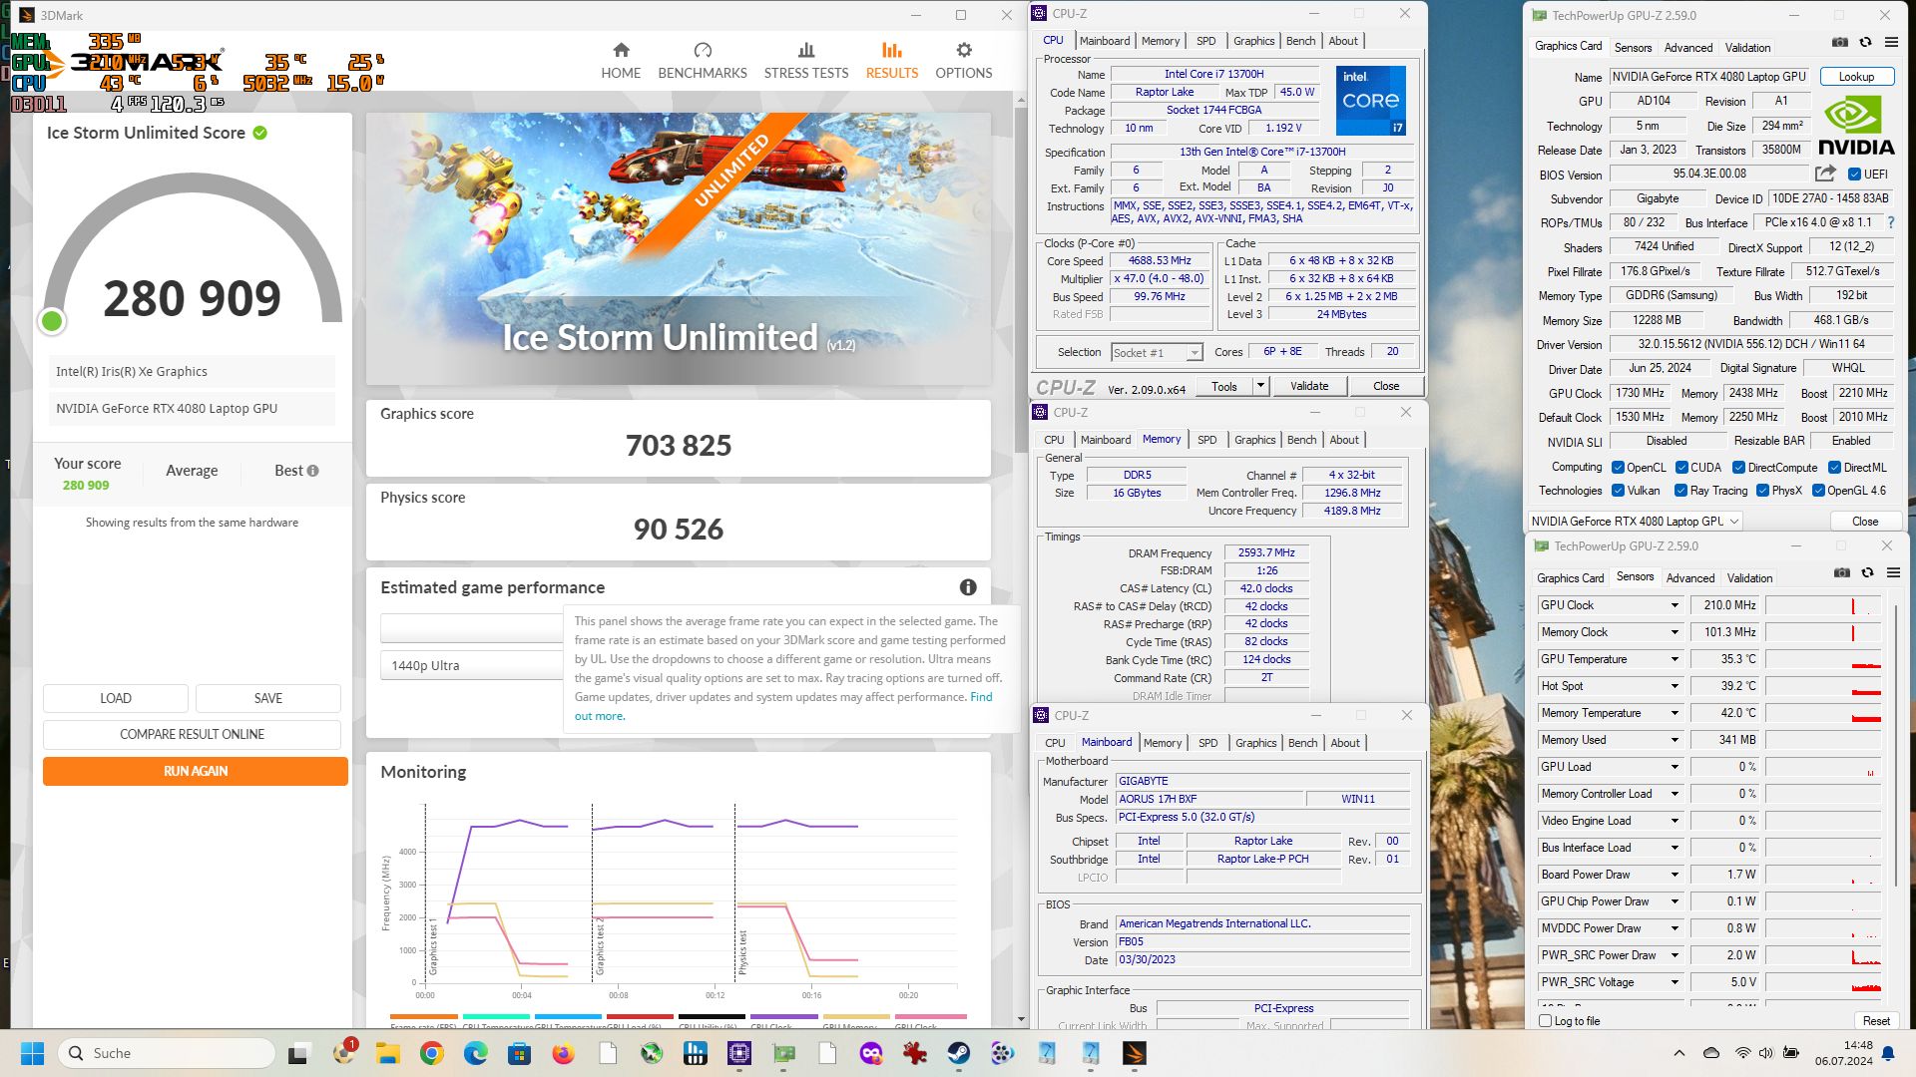Open Task View from the taskbar

point(299,1053)
